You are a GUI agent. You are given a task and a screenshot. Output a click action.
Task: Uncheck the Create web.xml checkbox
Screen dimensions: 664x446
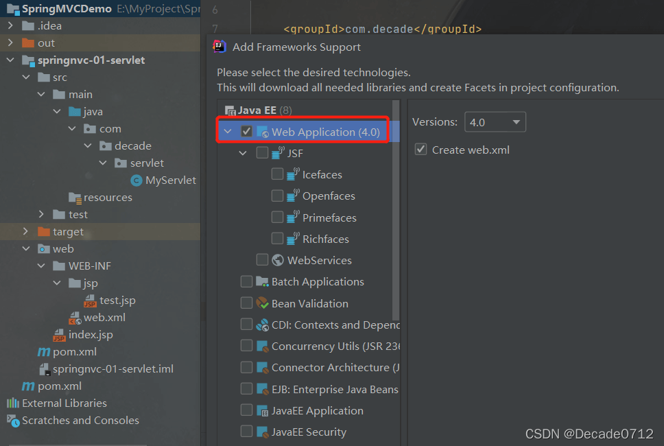pyautogui.click(x=420, y=149)
